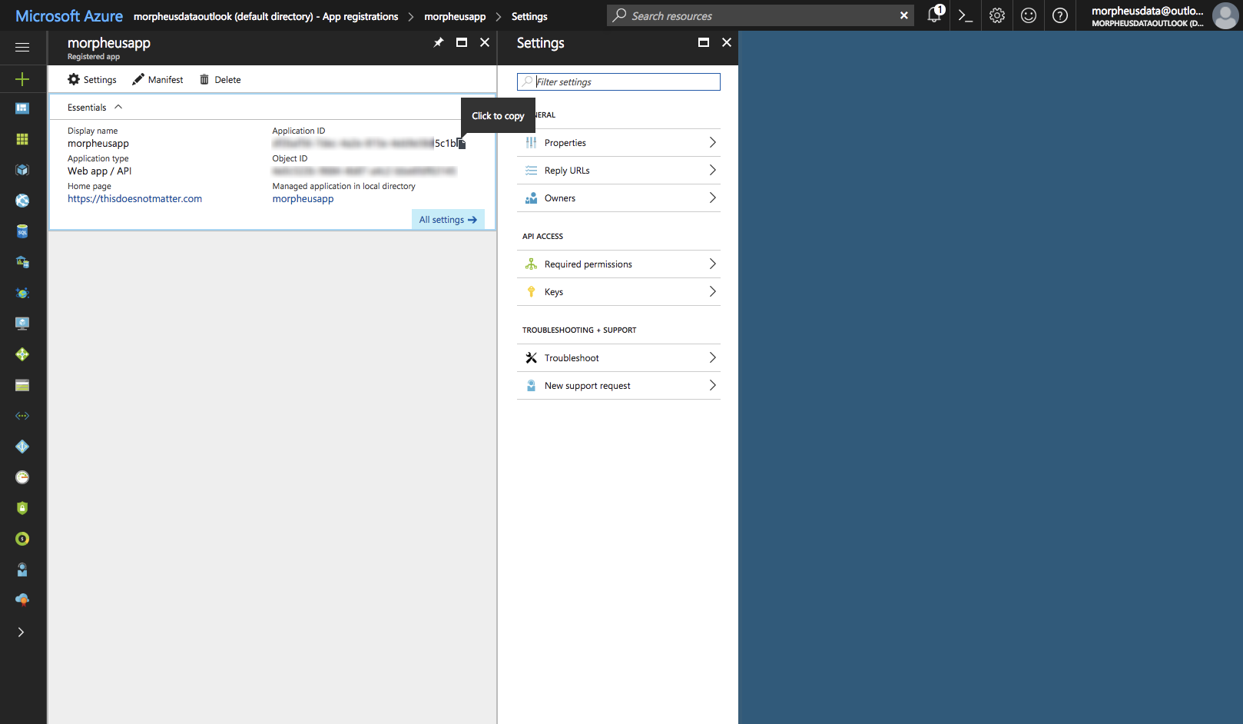Click the Microsoft Azure logo
The image size is (1243, 724).
click(x=69, y=15)
